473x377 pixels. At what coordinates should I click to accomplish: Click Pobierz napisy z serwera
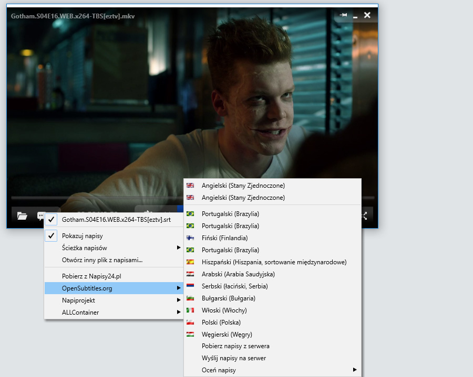click(x=272, y=346)
